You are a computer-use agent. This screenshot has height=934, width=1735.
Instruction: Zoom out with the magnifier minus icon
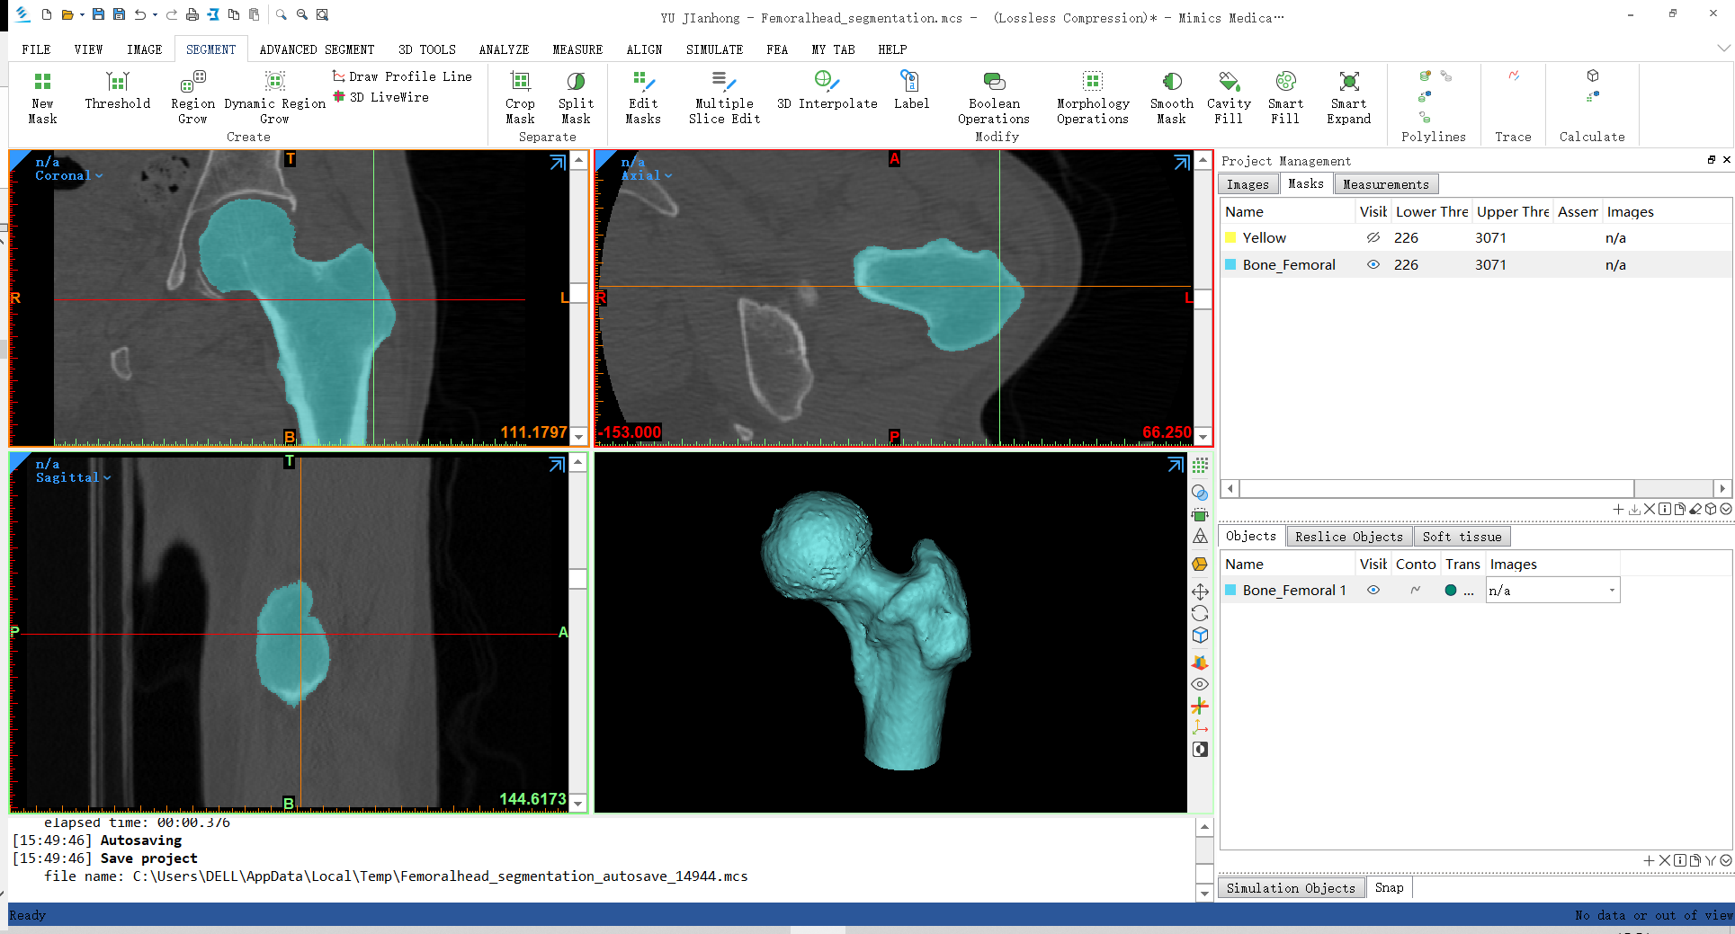(x=302, y=14)
